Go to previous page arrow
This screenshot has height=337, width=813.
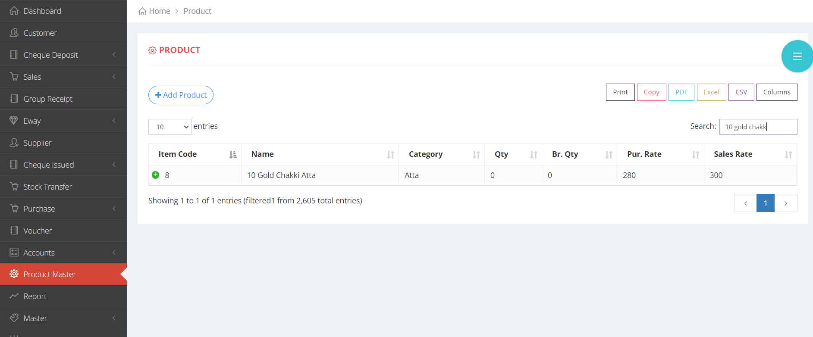[745, 203]
